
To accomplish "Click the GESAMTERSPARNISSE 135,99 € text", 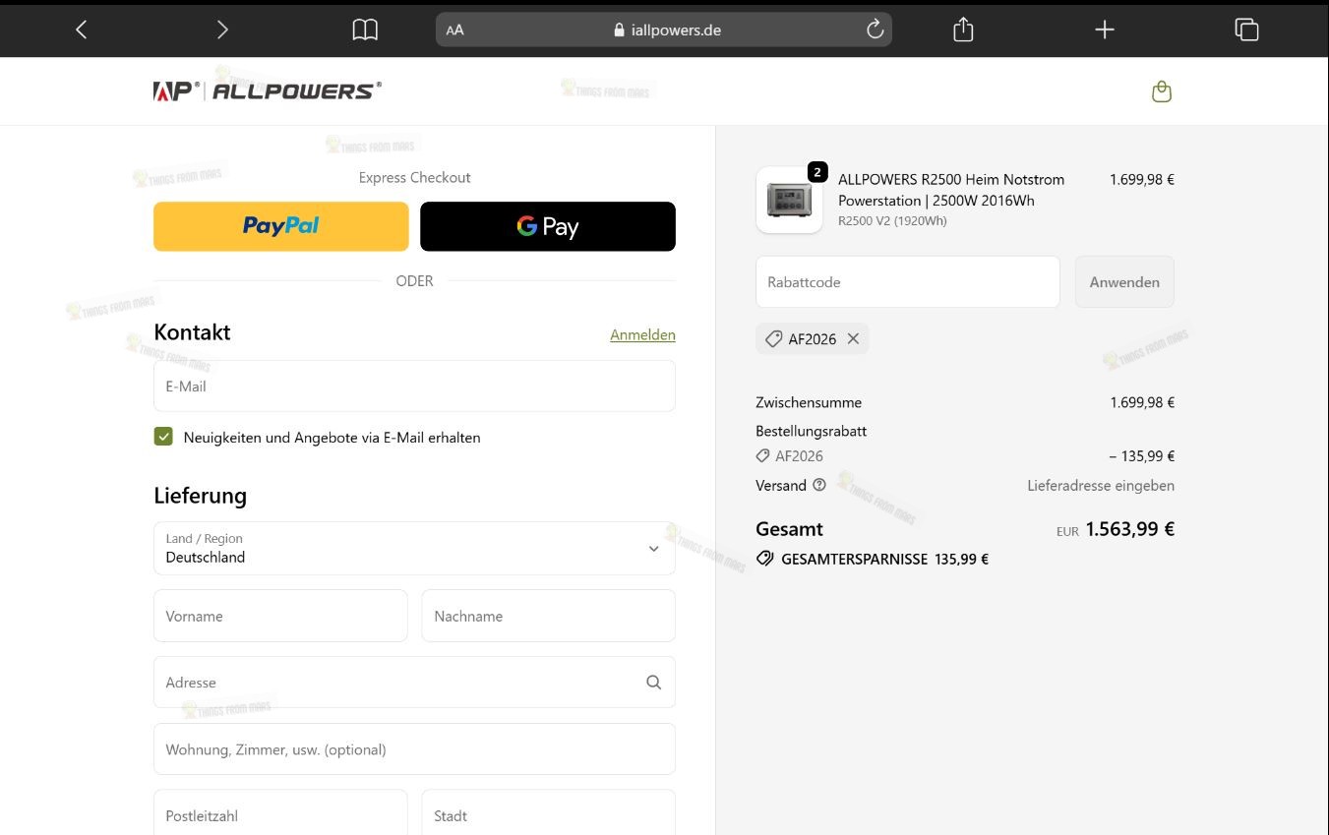I will point(884,559).
